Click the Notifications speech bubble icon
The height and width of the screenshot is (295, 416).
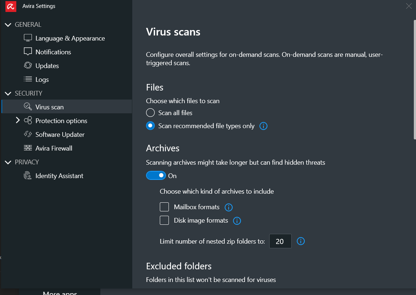(x=28, y=52)
